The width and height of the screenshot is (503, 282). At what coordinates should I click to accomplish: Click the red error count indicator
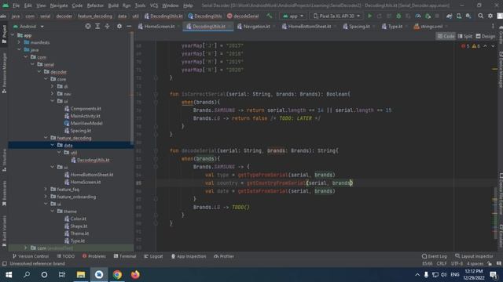coord(465,46)
